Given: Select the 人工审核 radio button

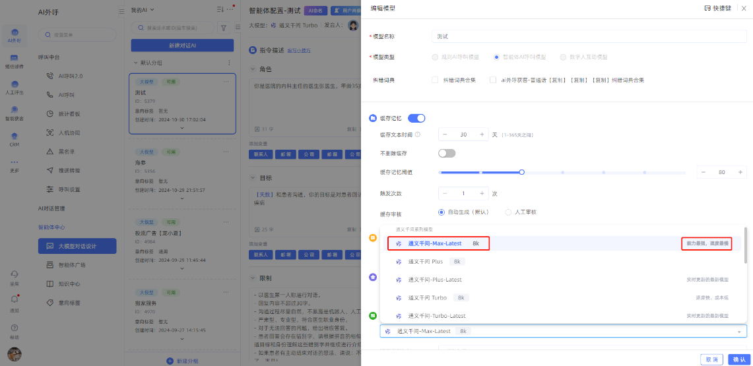Looking at the screenshot, I should (508, 212).
